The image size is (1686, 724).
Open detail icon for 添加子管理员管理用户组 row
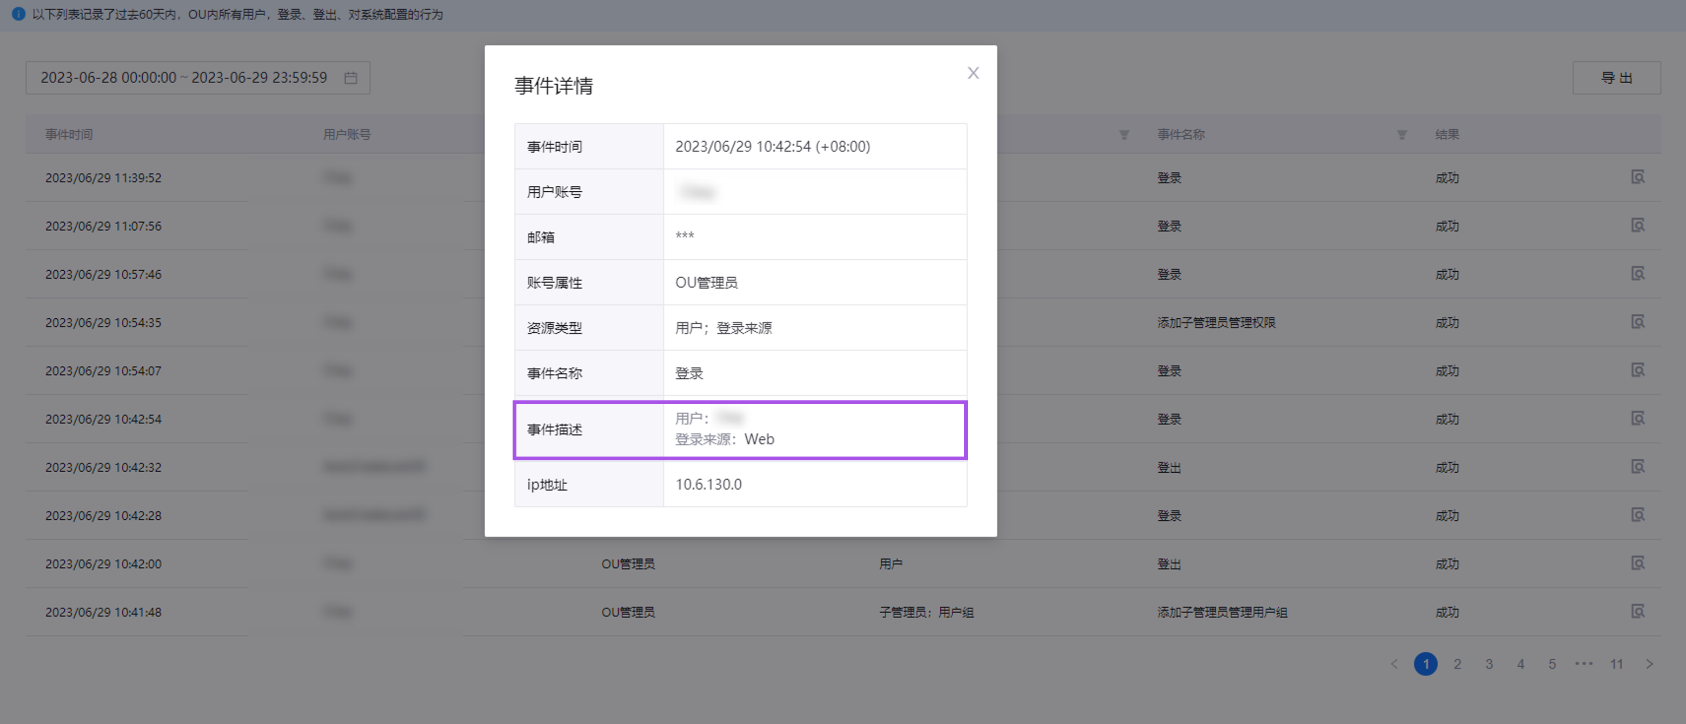1637,612
